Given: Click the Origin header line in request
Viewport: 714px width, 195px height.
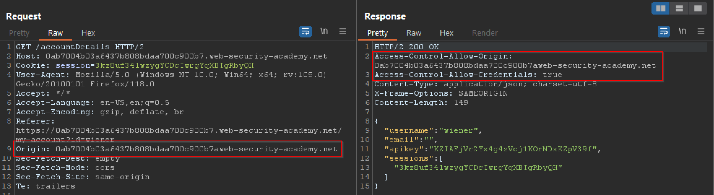Looking at the screenshot, I should click(176, 149).
